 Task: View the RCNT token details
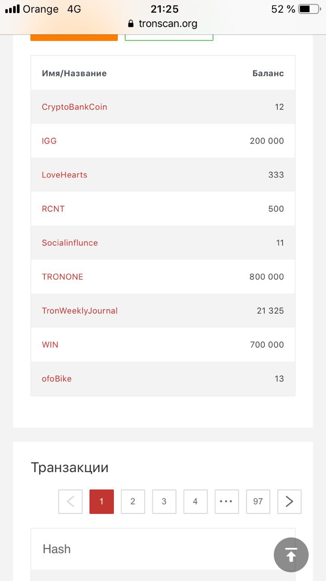click(53, 209)
